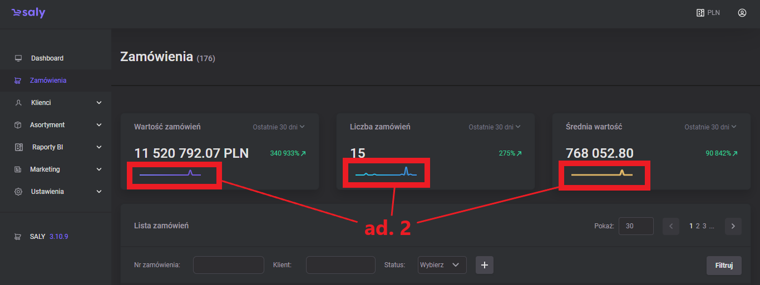Click the Dashboard monitor icon

point(18,58)
